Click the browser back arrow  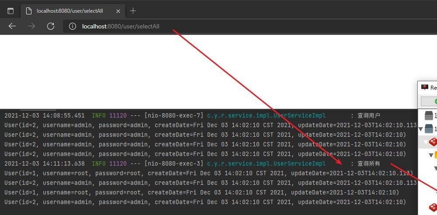(x=12, y=26)
